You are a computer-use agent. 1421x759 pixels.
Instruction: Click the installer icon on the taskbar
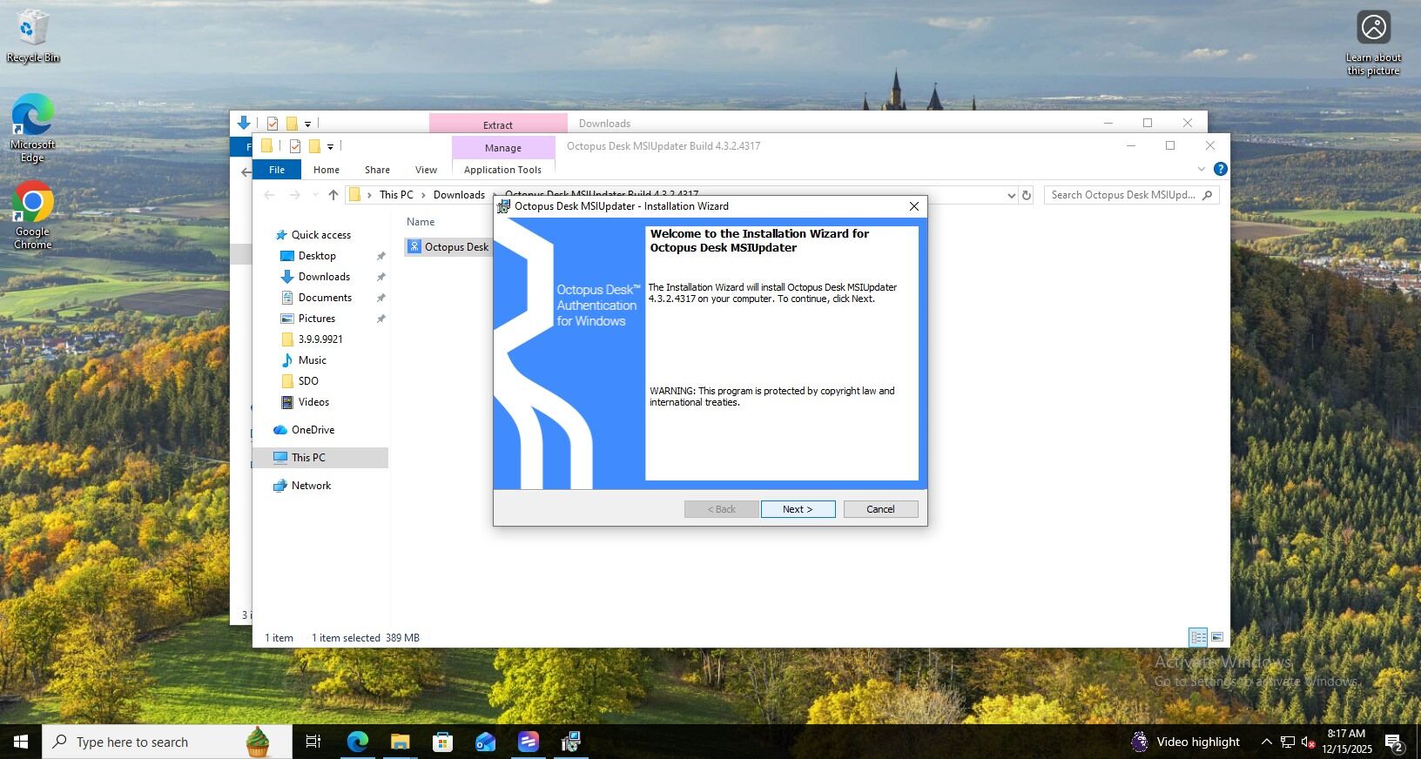[570, 742]
